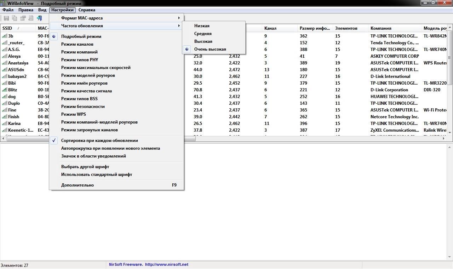453x269 pixels.
Task: Open Дополнительно advanced options
Action: 116,185
